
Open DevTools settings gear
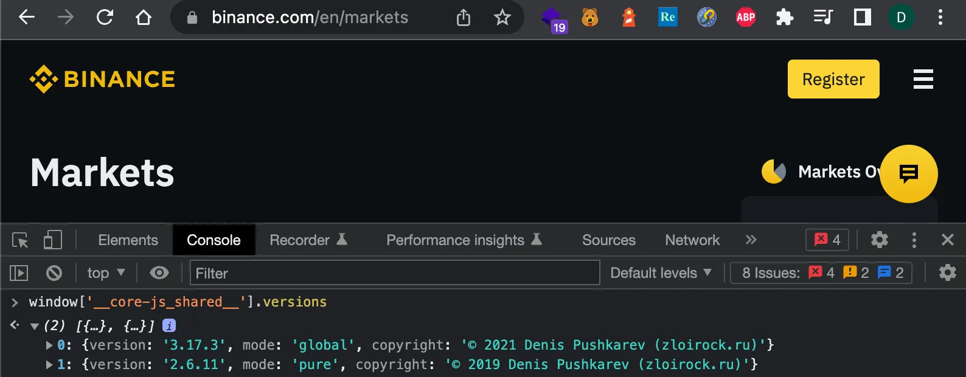(880, 240)
